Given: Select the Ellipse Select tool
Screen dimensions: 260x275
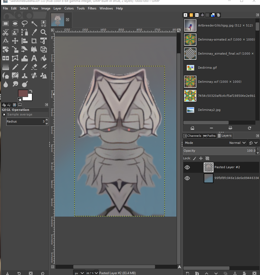Looking at the screenshot, I should point(15,24).
